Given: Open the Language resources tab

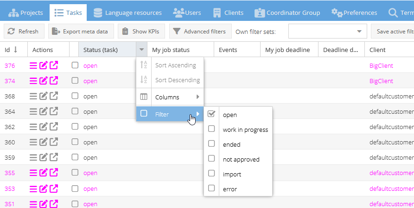Looking at the screenshot, I should (127, 13).
